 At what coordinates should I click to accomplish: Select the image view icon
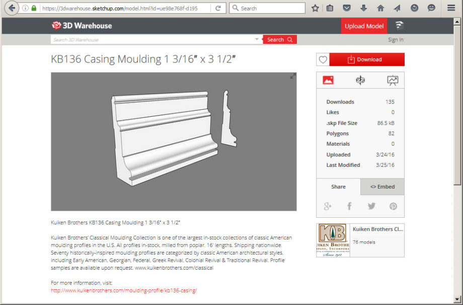pos(328,80)
